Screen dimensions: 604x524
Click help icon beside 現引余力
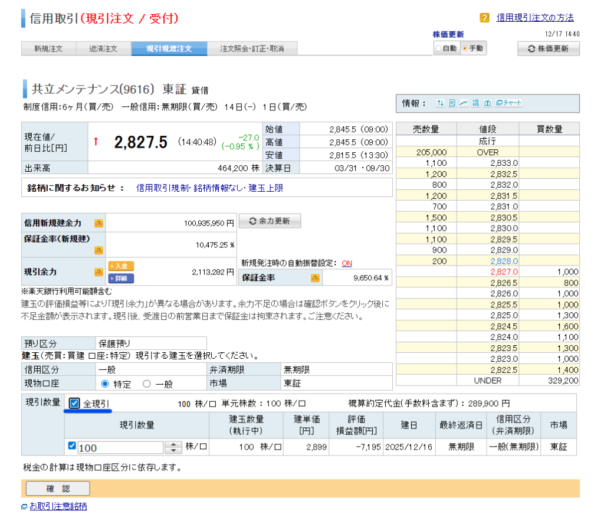(99, 272)
